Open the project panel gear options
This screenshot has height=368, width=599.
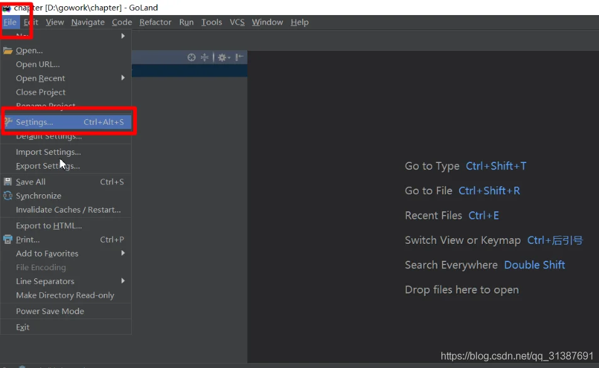click(x=224, y=57)
